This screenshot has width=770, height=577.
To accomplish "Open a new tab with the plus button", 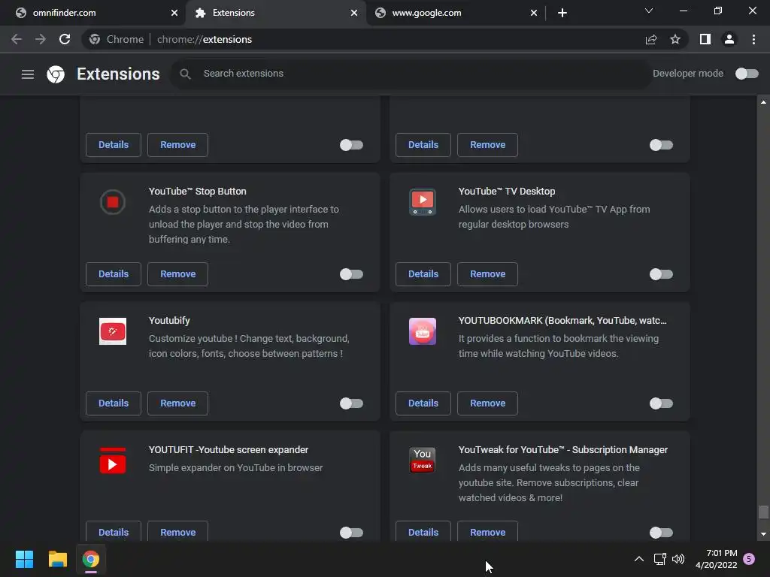I will (x=562, y=13).
